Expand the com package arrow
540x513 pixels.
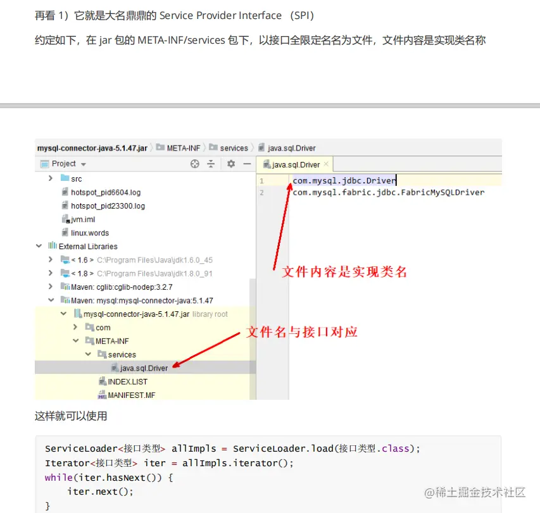[x=75, y=327]
